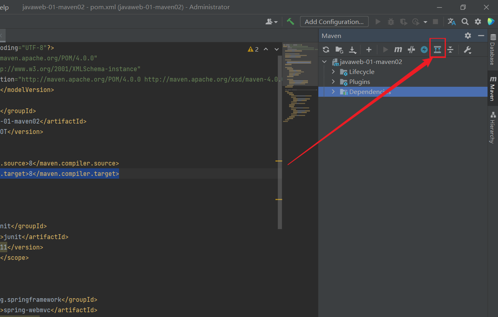This screenshot has width=498, height=317.
Task: Show Maven dependencies diagram icon
Action: pos(437,50)
